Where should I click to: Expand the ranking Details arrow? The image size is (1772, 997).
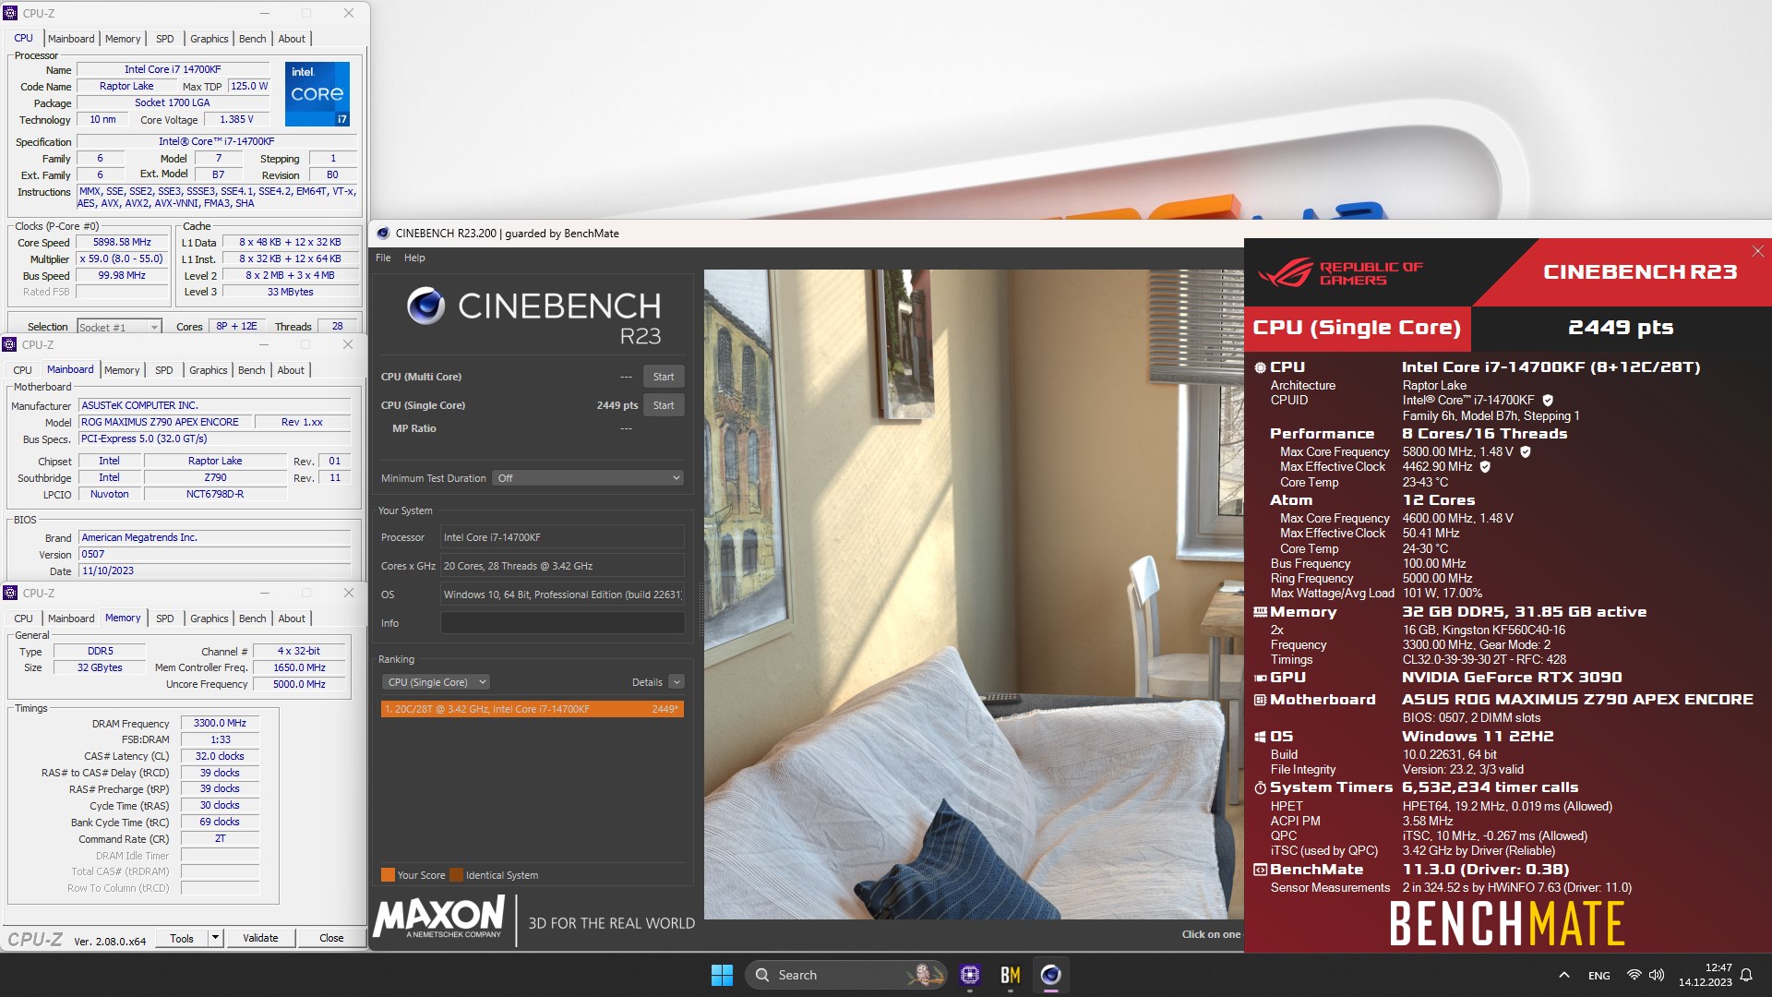676,682
